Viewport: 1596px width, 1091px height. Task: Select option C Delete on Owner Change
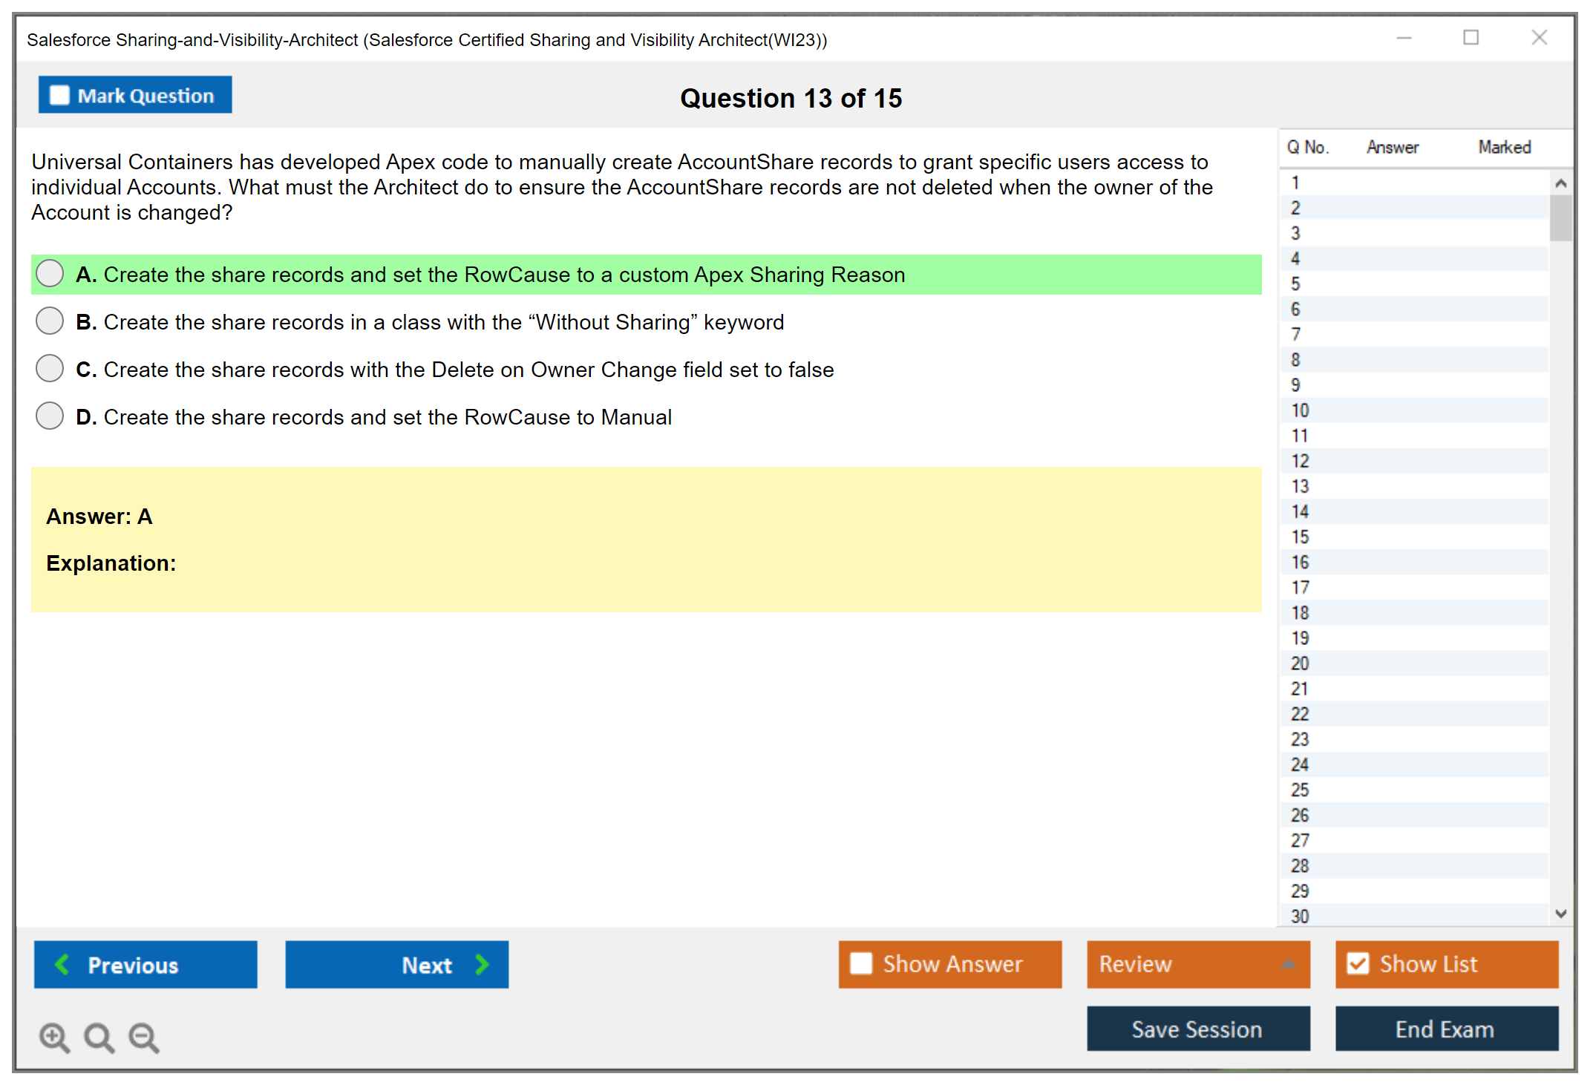(50, 369)
